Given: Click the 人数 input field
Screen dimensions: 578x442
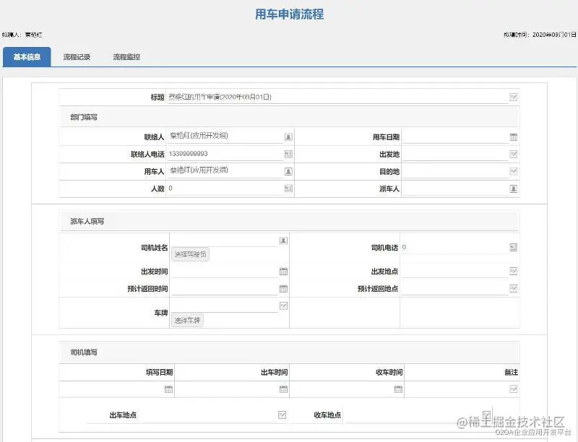Looking at the screenshot, I should coord(225,188).
